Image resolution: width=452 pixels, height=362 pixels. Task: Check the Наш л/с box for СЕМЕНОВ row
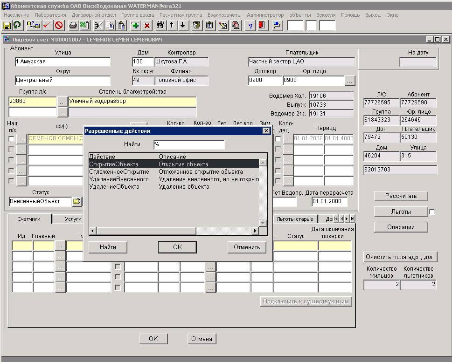point(11,139)
